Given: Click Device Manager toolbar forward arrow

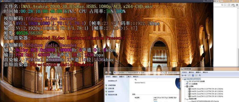Looking at the screenshot, I should click(185, 75).
